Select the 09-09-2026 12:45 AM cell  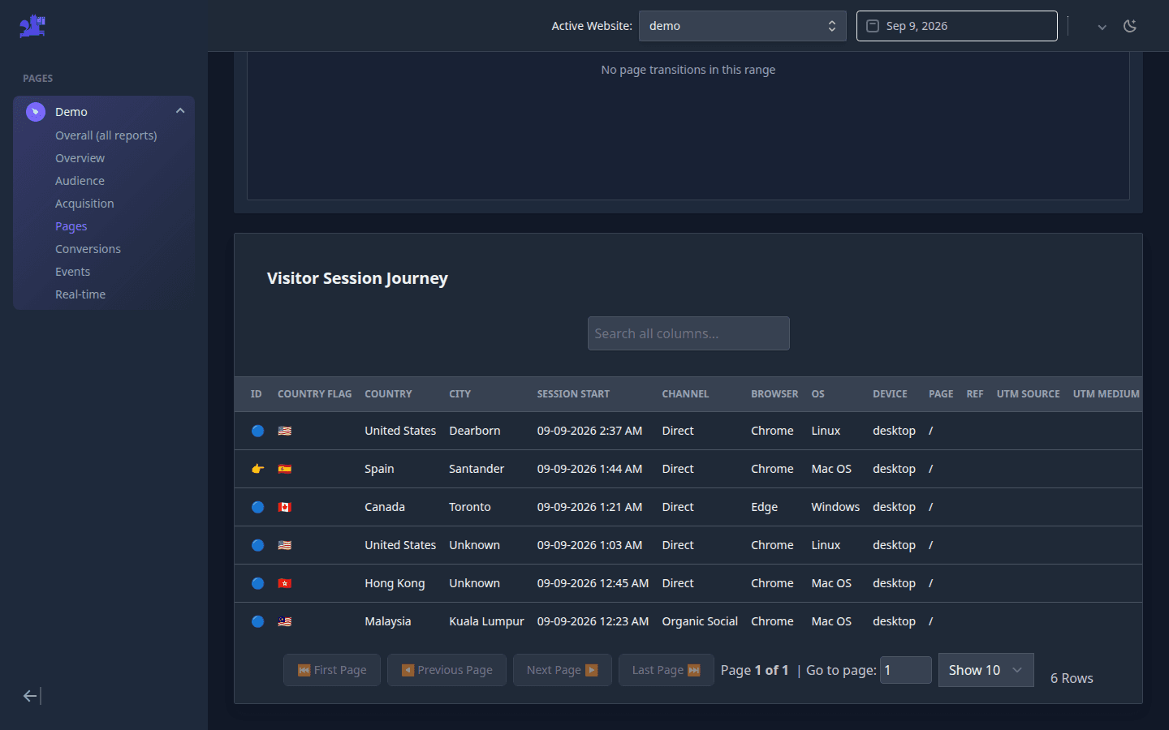click(x=593, y=583)
